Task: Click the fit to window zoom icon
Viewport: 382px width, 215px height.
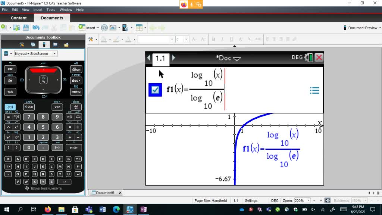Action: 328,200
